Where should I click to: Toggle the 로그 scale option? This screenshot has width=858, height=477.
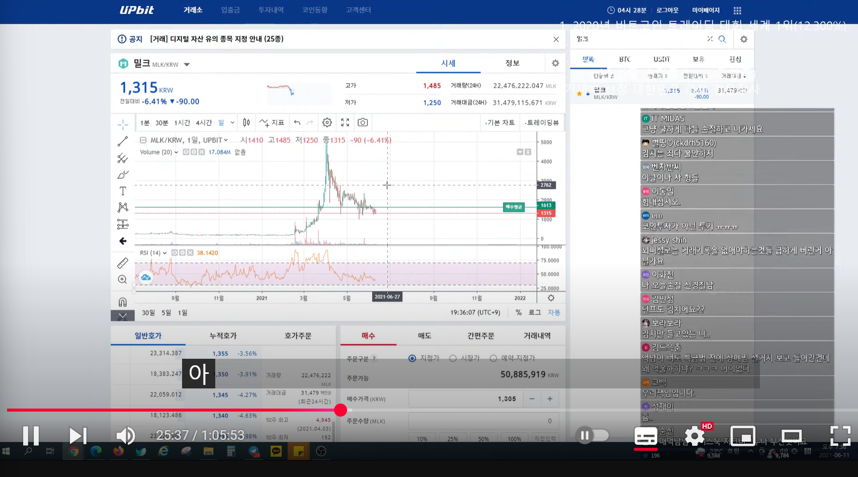[535, 312]
